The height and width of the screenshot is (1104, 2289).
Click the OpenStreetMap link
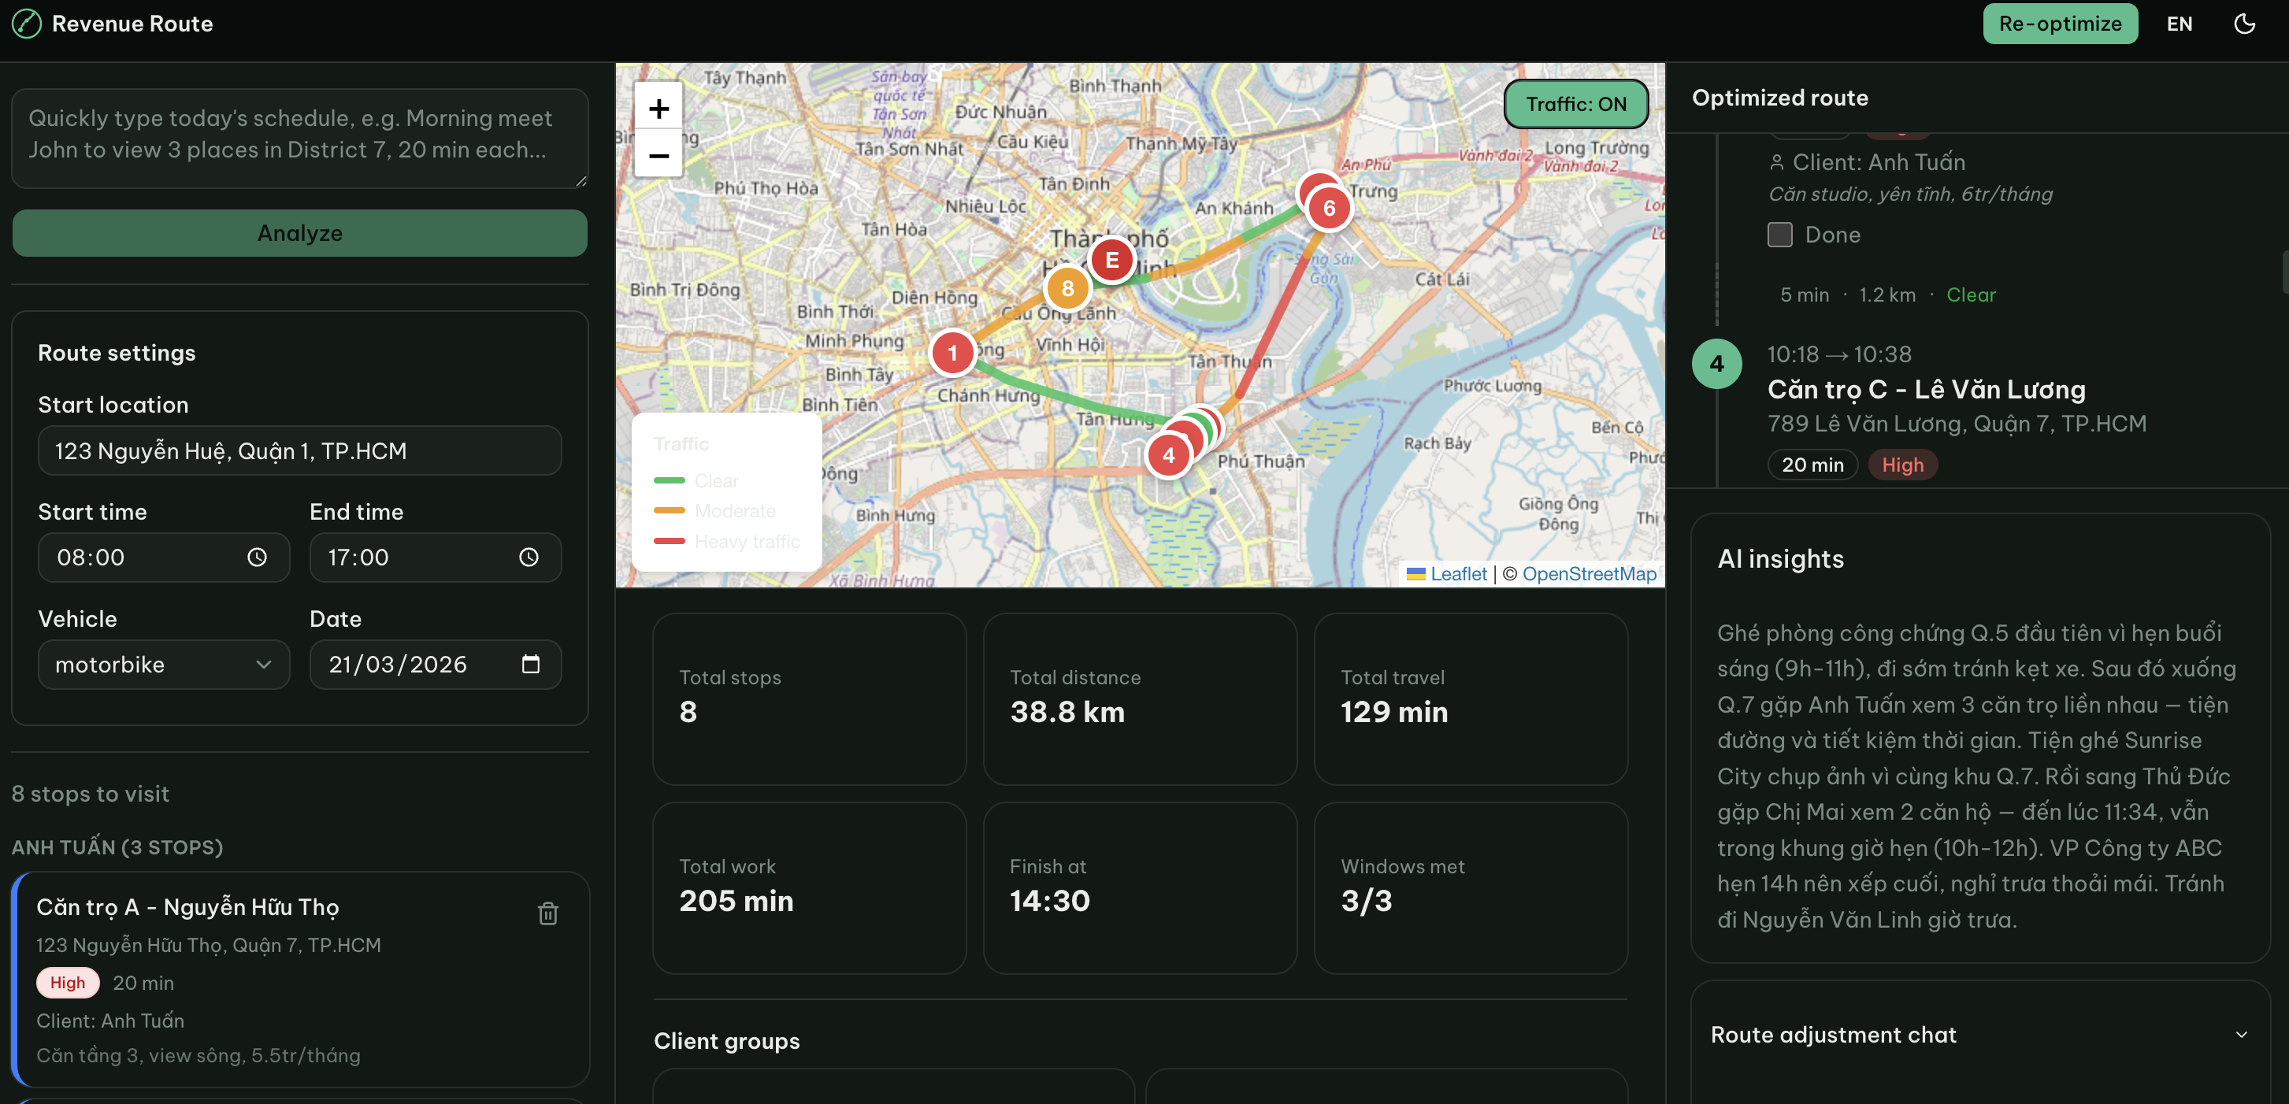point(1589,574)
